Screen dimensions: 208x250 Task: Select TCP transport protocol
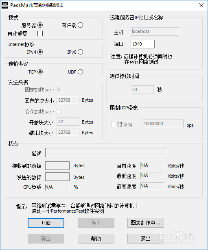pos(40,72)
